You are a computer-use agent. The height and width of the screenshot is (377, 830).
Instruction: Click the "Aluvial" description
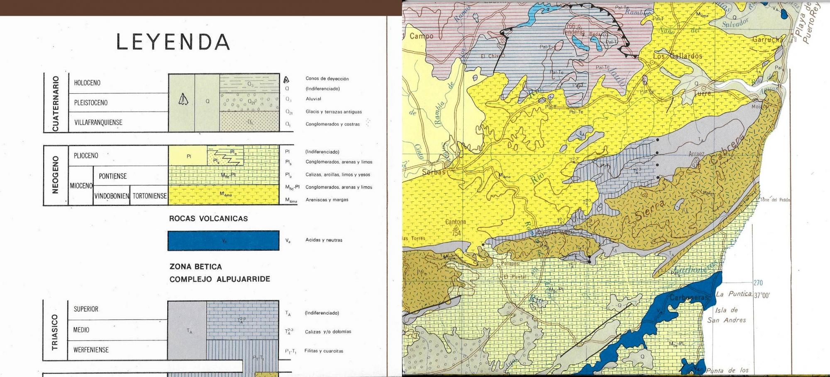click(x=313, y=99)
